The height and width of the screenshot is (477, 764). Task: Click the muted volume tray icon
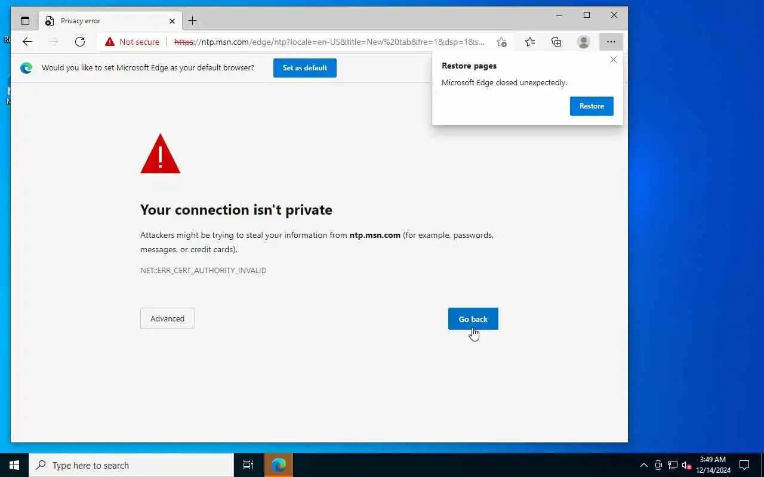coord(687,465)
